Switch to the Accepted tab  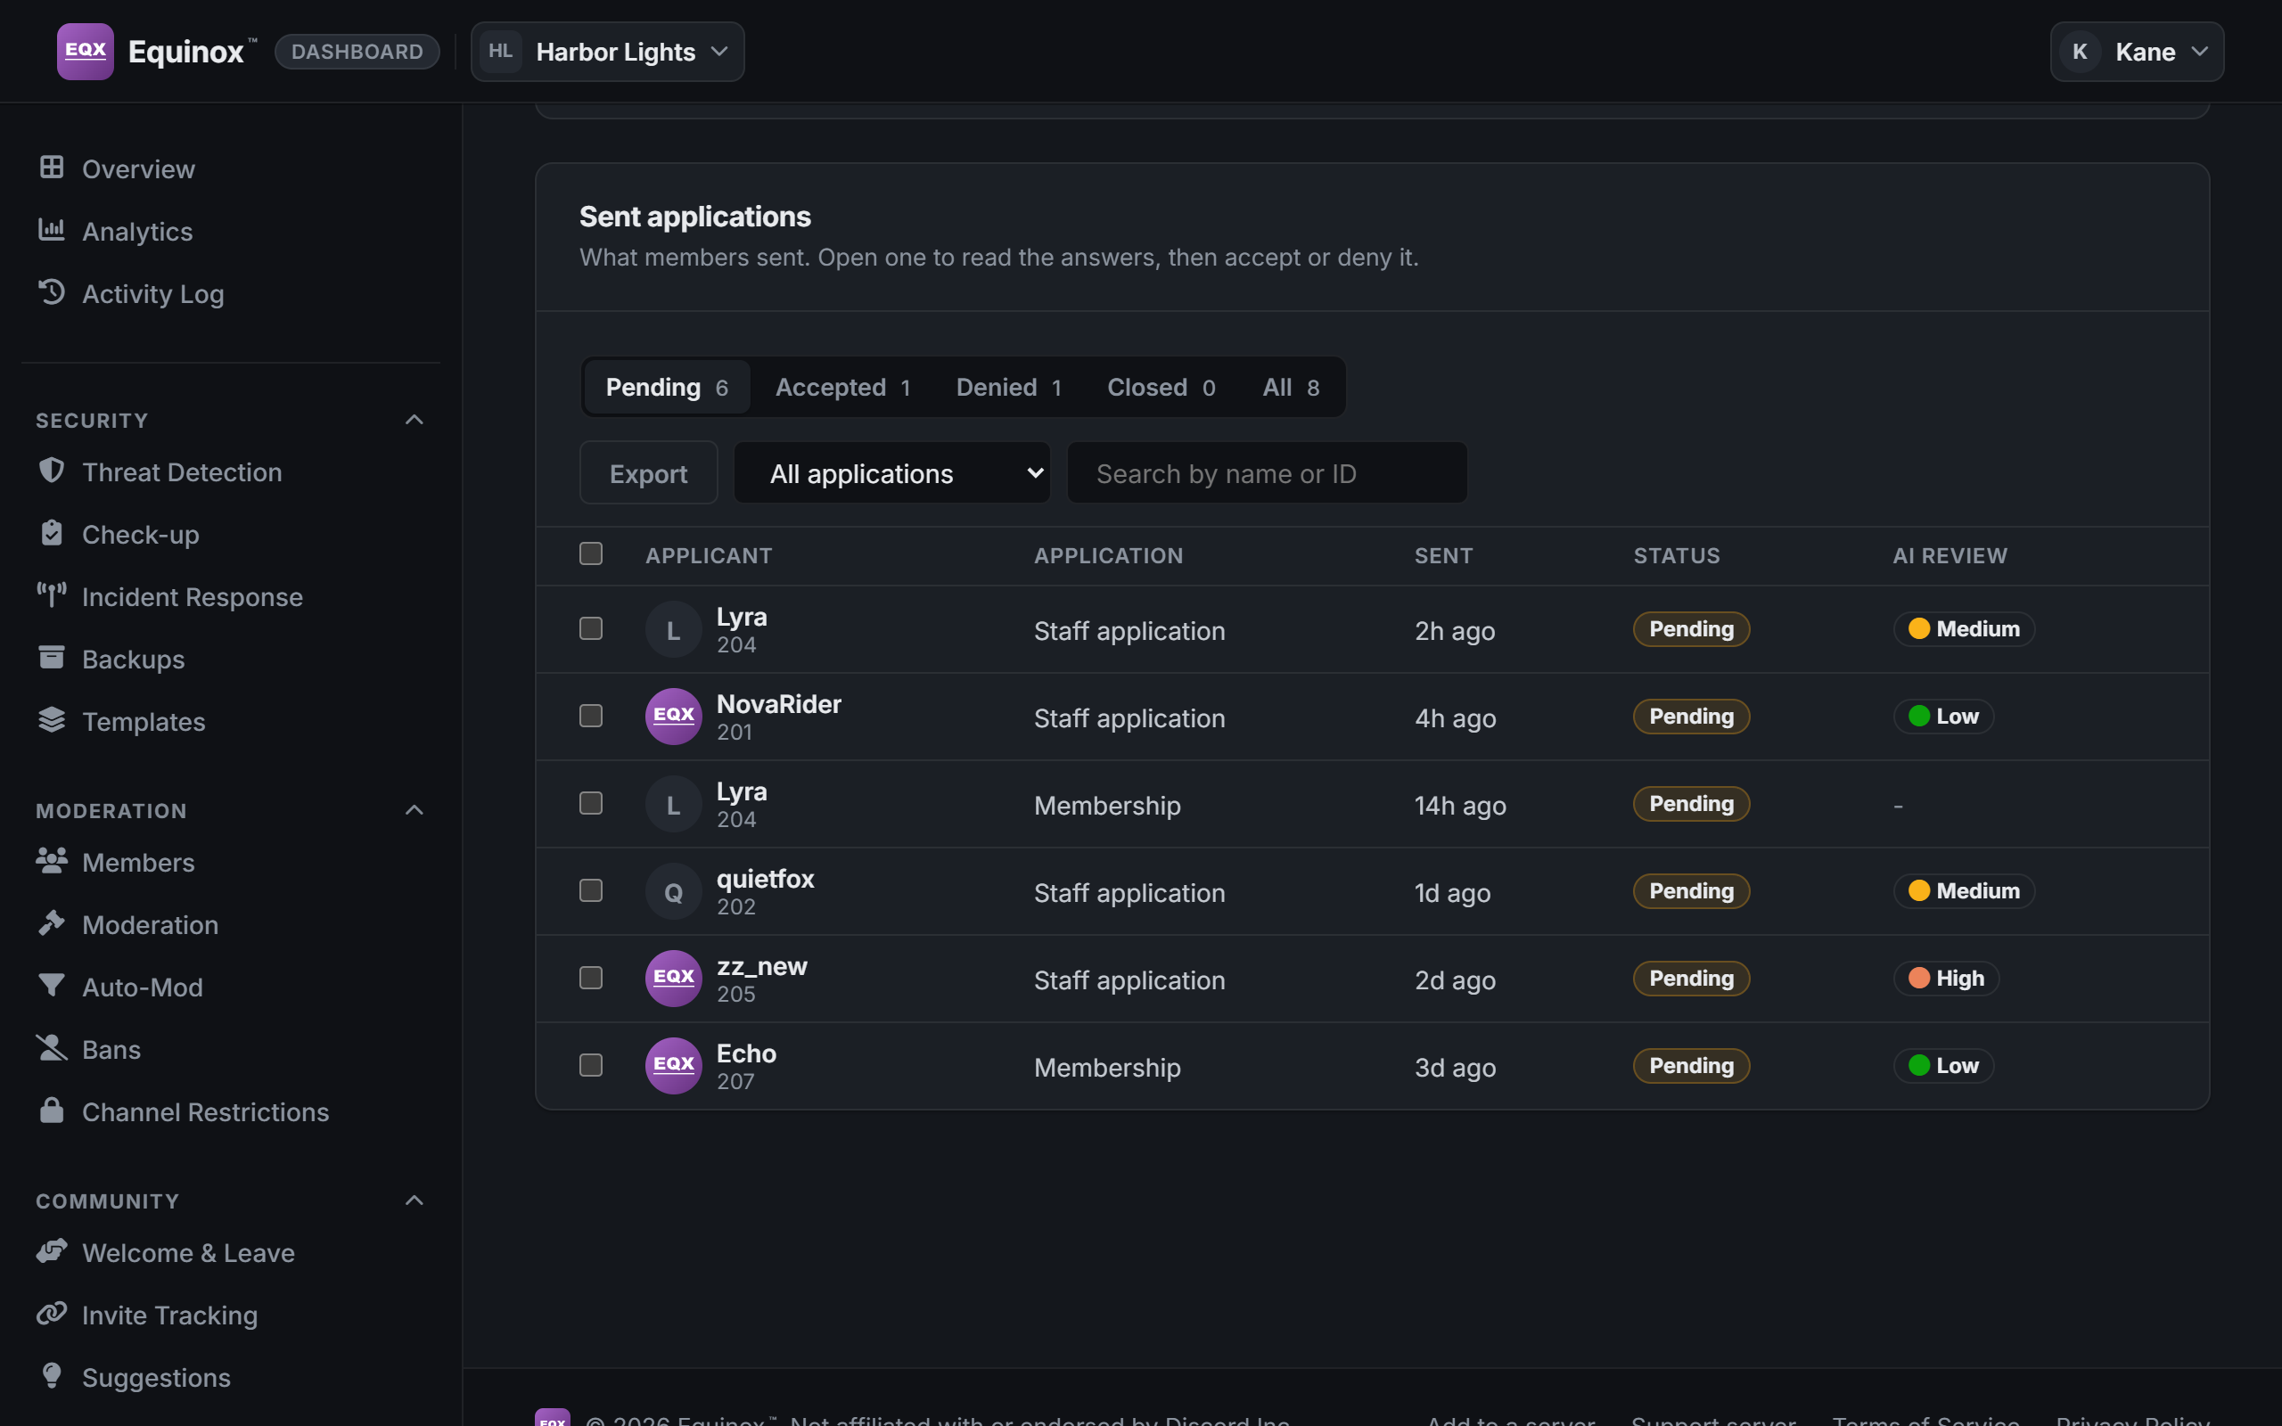(x=843, y=387)
